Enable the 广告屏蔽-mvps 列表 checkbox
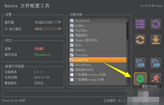The width and height of the screenshot is (164, 105). point(72,79)
